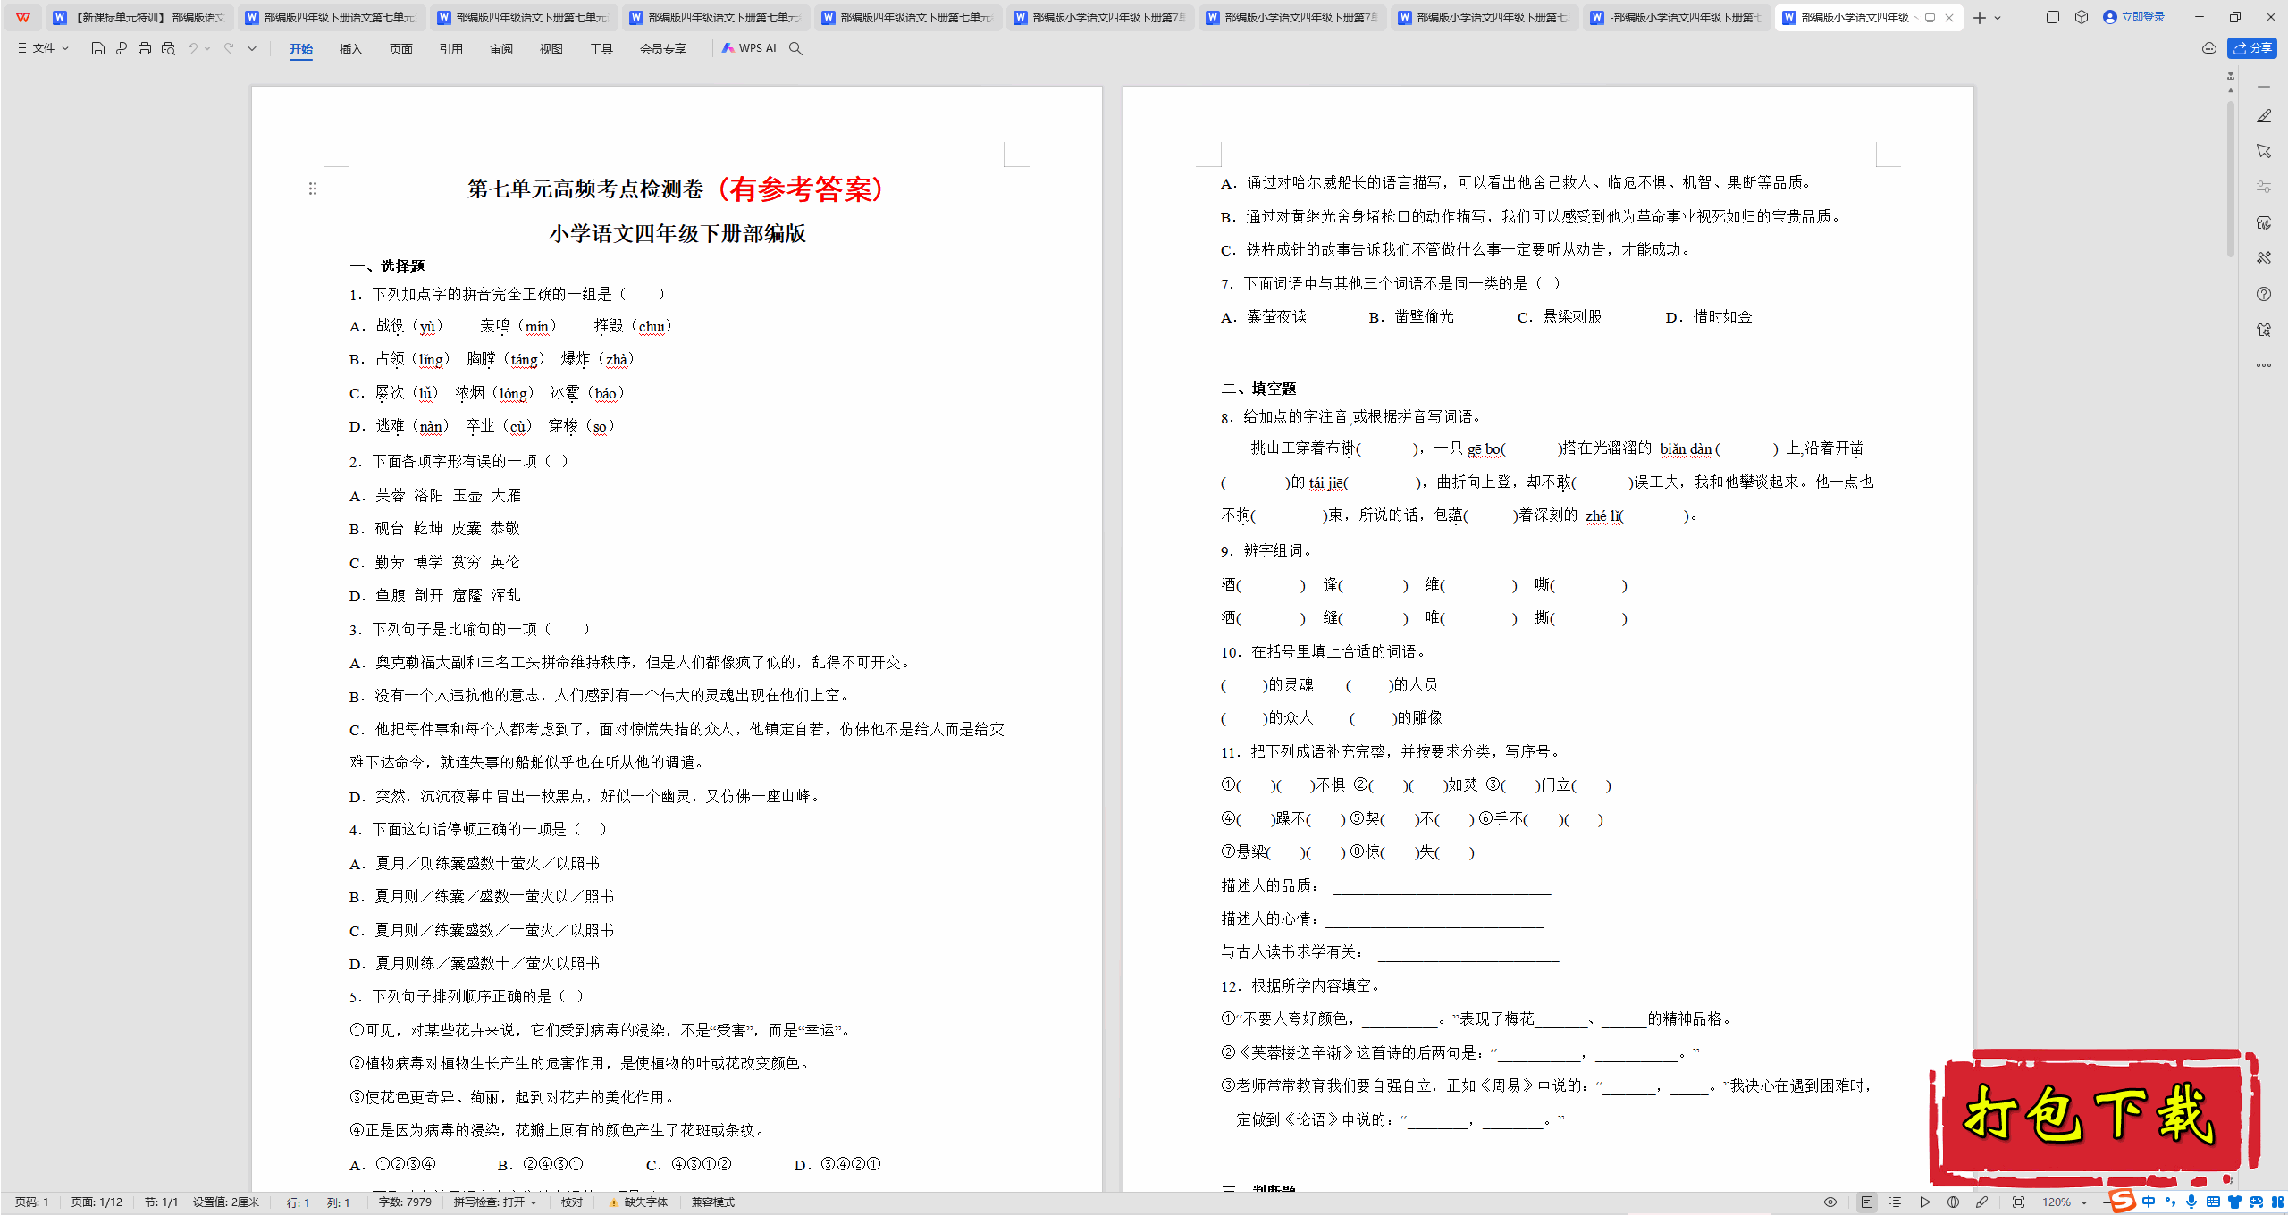This screenshot has width=2288, height=1215.
Task: Open the 审阅 ribbon tab
Action: click(x=500, y=49)
